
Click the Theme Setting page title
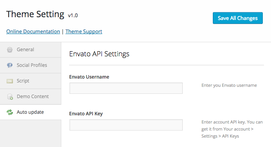[35, 14]
